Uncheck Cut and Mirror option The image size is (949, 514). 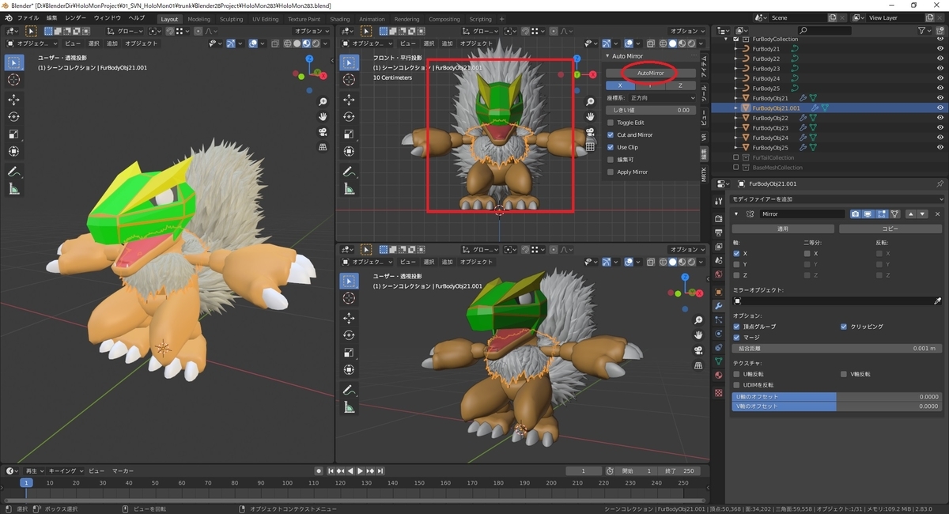point(611,135)
